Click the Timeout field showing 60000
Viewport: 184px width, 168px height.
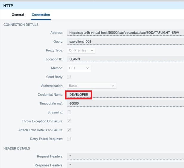point(125,103)
